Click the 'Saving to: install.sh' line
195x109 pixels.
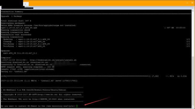tap(14, 71)
